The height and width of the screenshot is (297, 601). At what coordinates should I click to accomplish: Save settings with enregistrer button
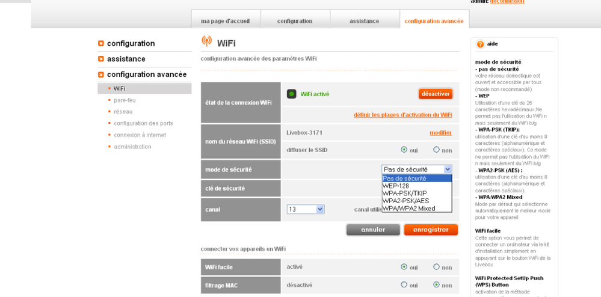tap(431, 230)
